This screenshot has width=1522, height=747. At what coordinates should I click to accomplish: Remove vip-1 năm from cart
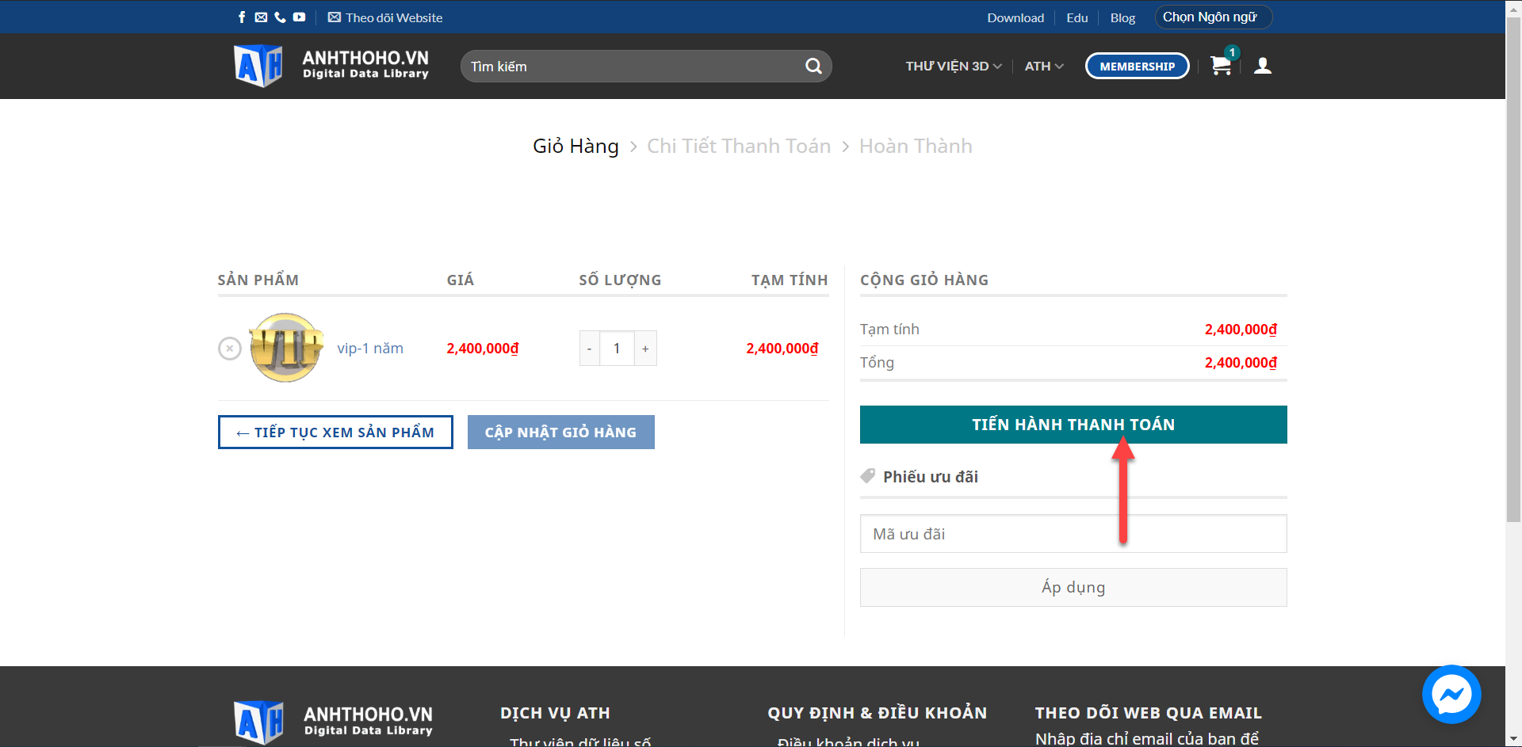230,349
